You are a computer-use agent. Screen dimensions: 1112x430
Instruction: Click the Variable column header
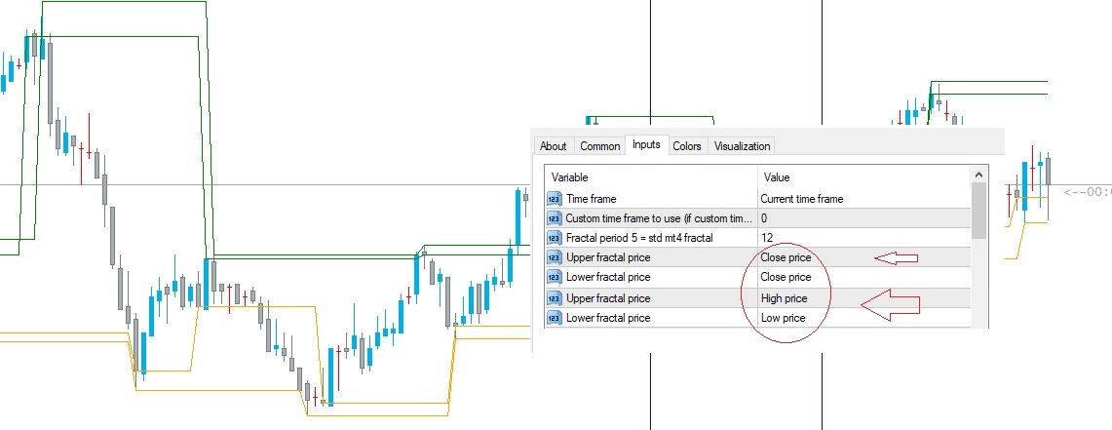pyautogui.click(x=650, y=177)
